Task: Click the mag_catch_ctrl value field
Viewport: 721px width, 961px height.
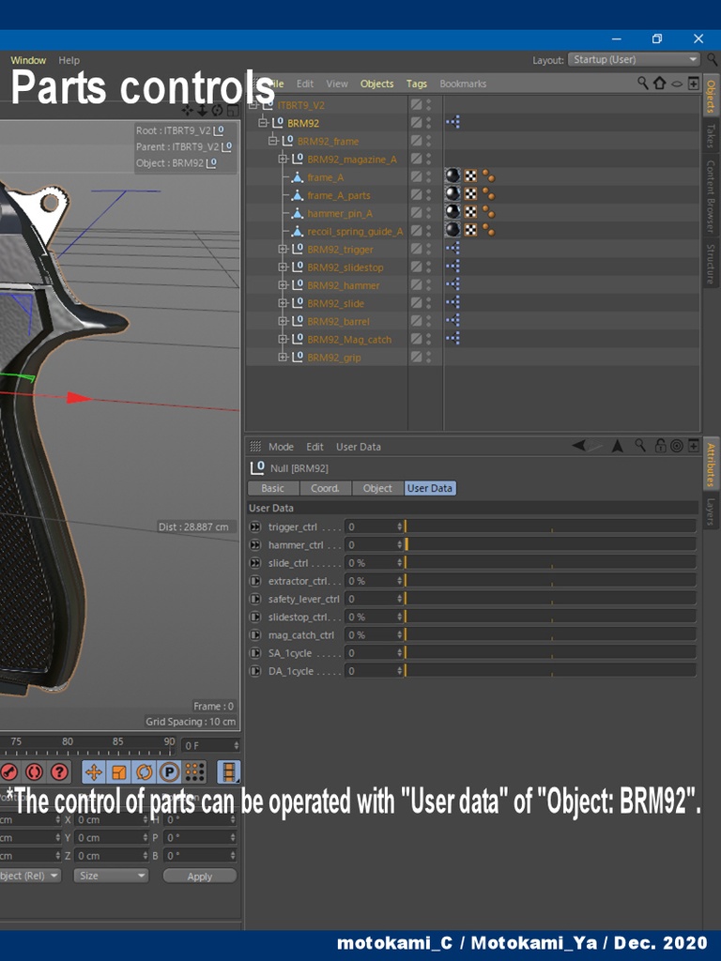Action: [x=374, y=635]
